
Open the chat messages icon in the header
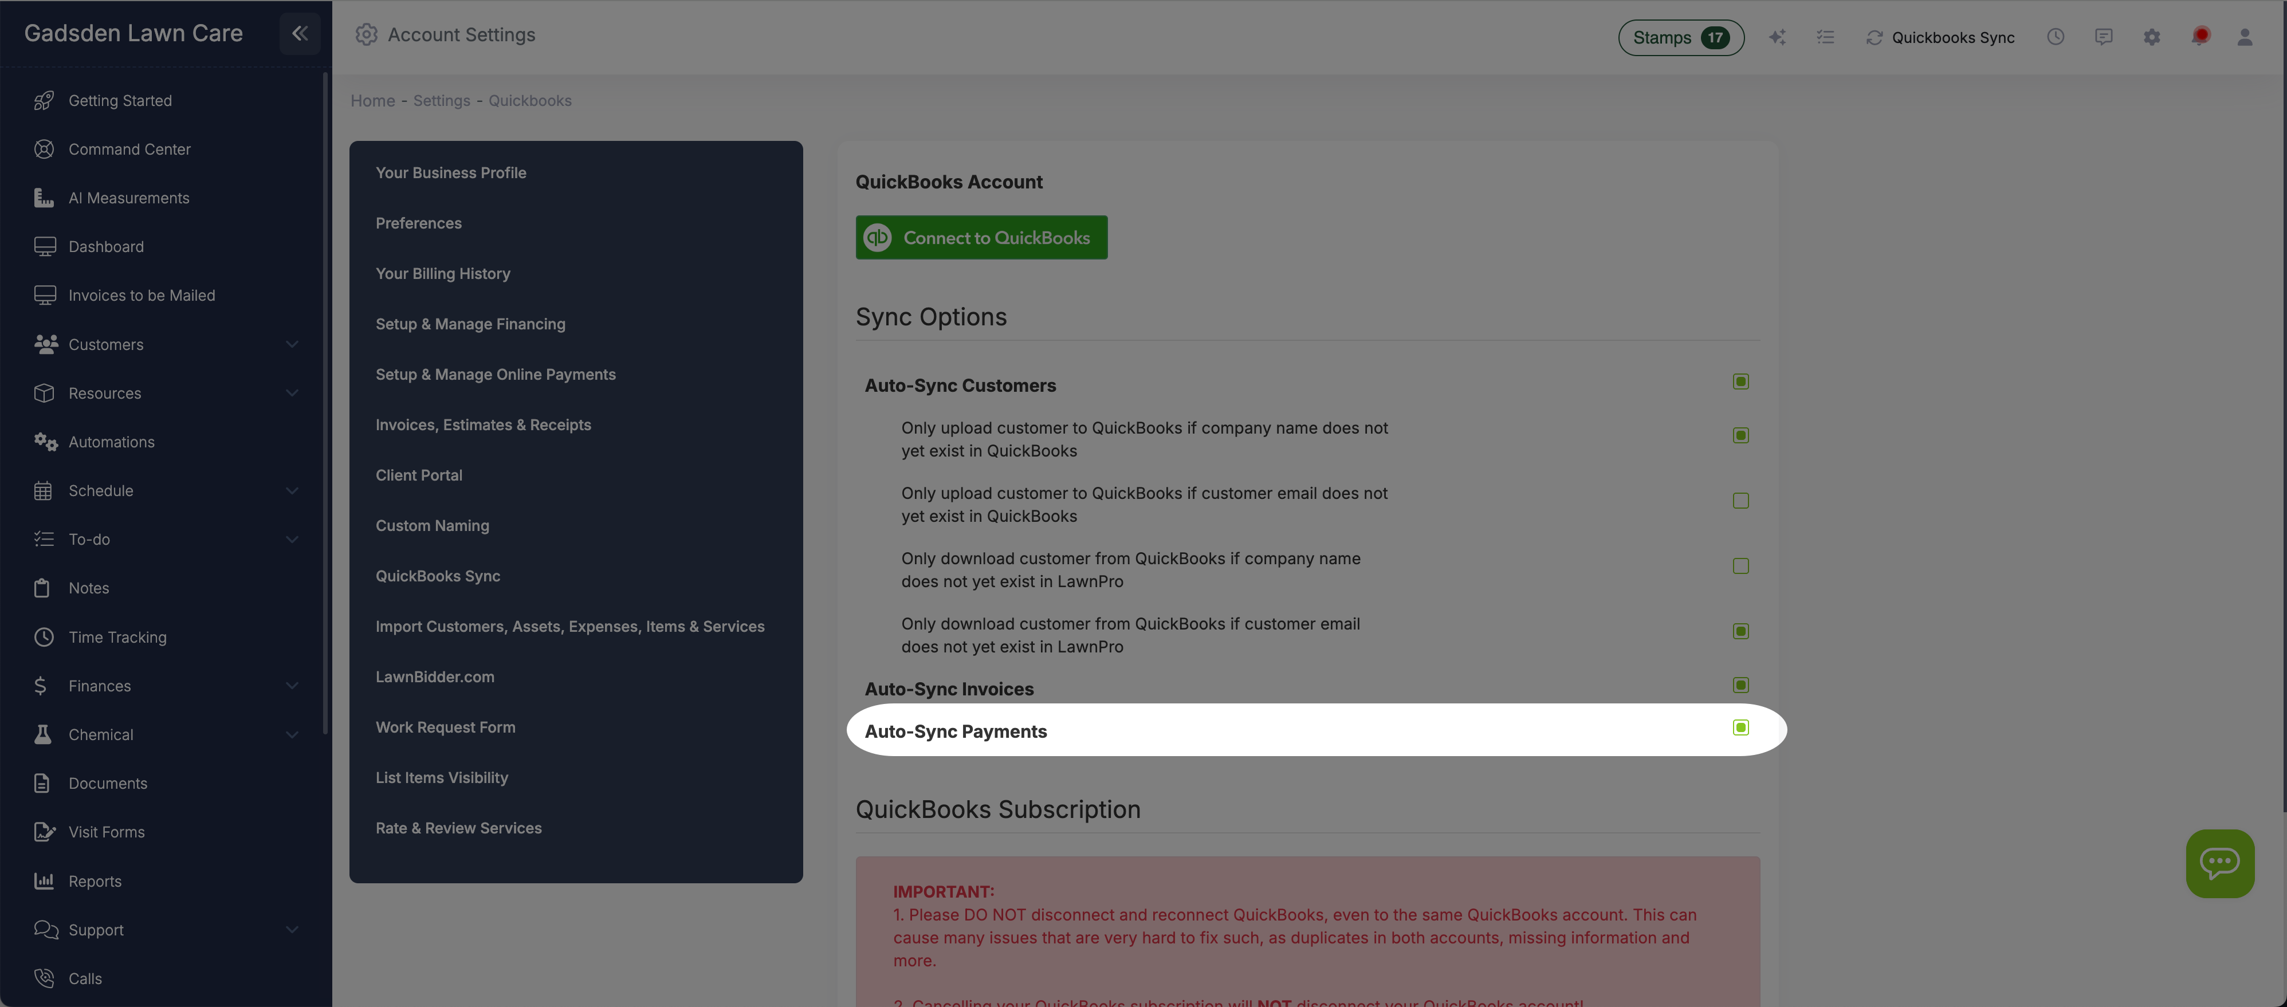(2104, 37)
